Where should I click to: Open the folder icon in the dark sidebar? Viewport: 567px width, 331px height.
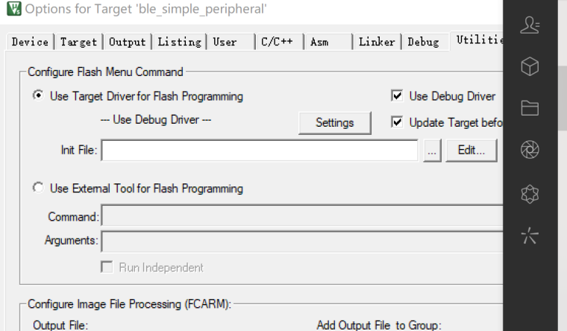tap(530, 109)
